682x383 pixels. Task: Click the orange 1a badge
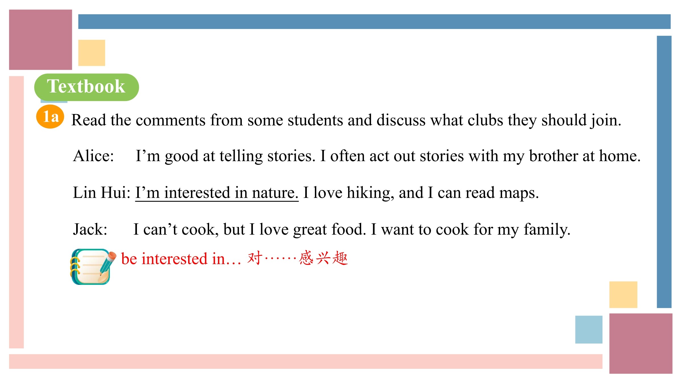pos(50,117)
